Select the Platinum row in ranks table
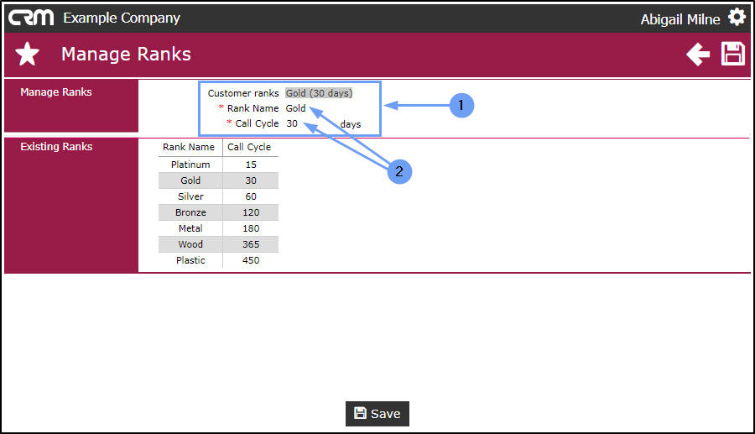This screenshot has width=755, height=434. (x=218, y=165)
